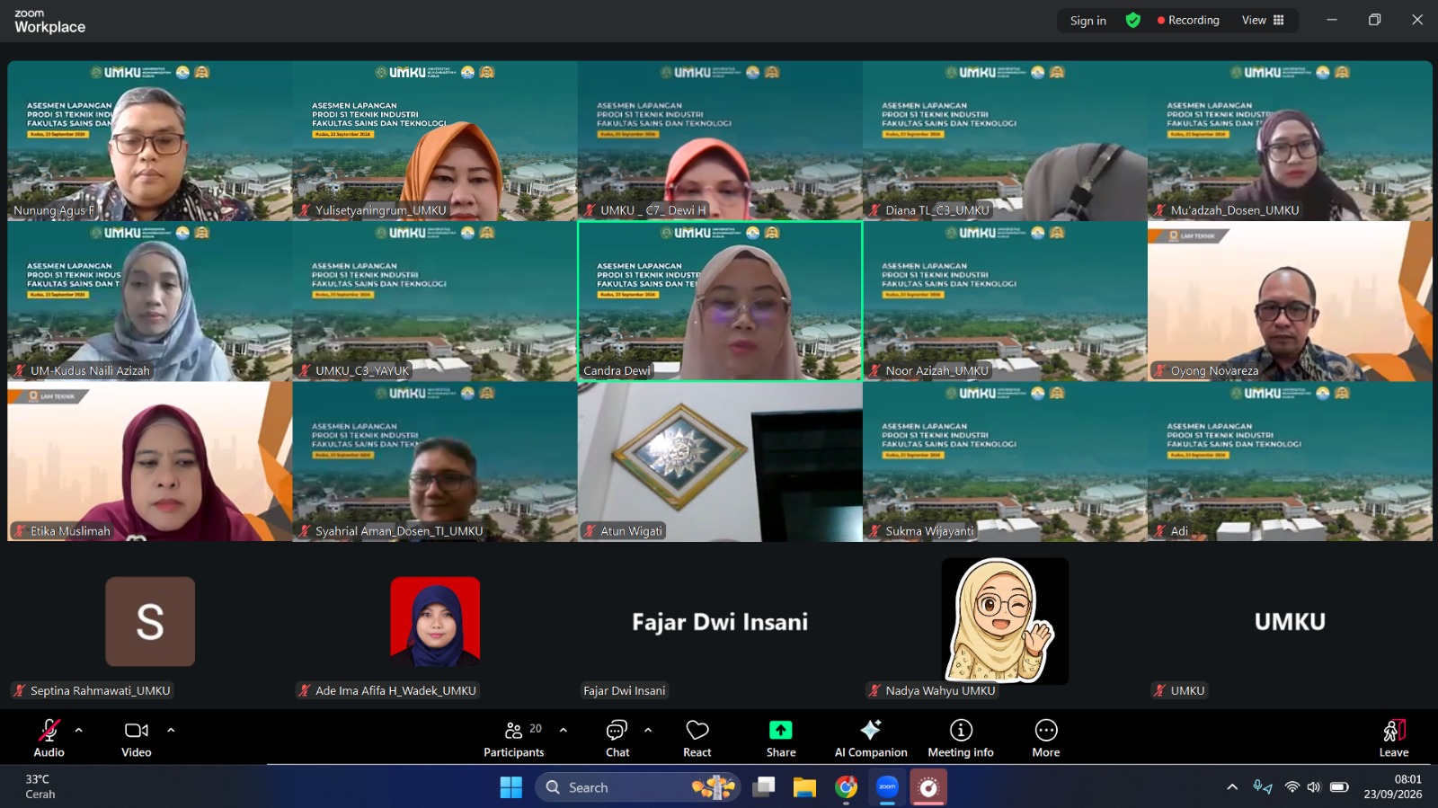Unmute the microphone with Audio button
This screenshot has height=808, width=1438.
tap(49, 739)
